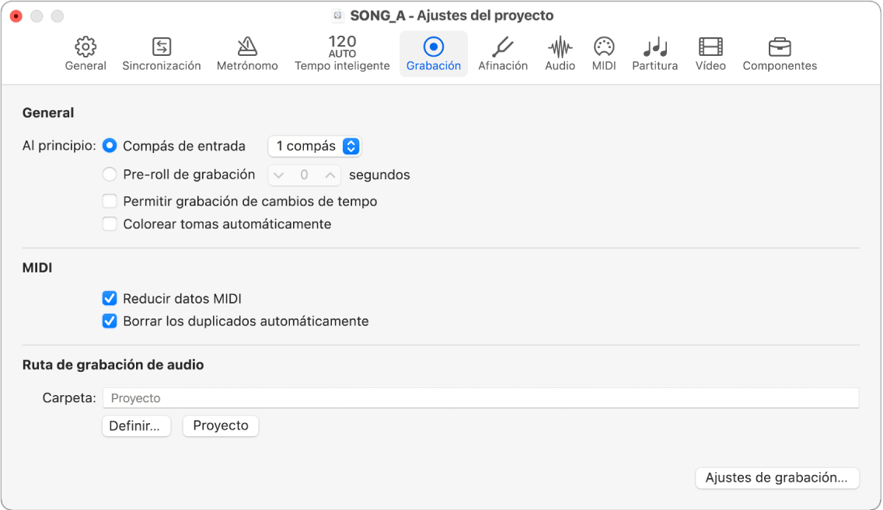The width and height of the screenshot is (883, 510).
Task: Click the Carpeta path field
Action: click(480, 398)
